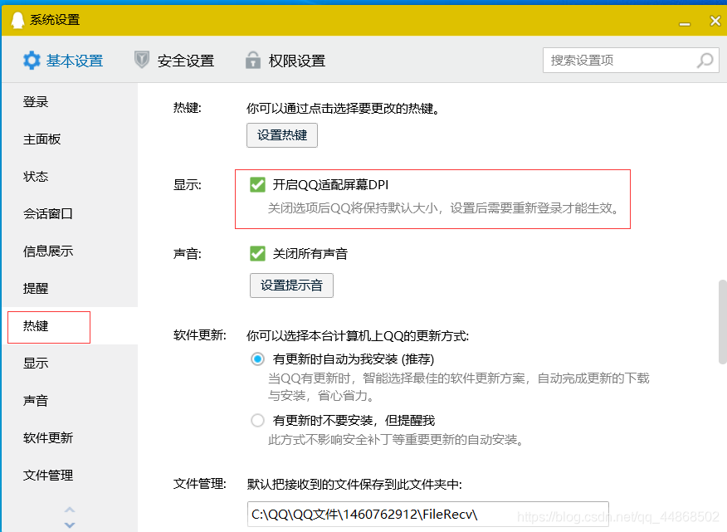Click the file save path field

click(x=428, y=514)
